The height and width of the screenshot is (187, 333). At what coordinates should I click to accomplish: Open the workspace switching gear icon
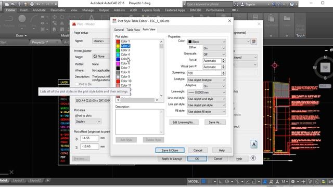[293, 181]
